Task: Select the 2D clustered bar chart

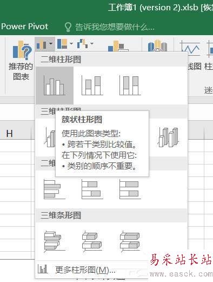Action: pos(55,189)
